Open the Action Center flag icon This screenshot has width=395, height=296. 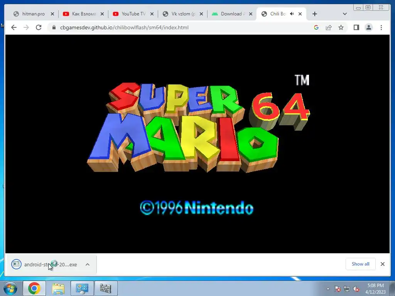[x=338, y=289]
